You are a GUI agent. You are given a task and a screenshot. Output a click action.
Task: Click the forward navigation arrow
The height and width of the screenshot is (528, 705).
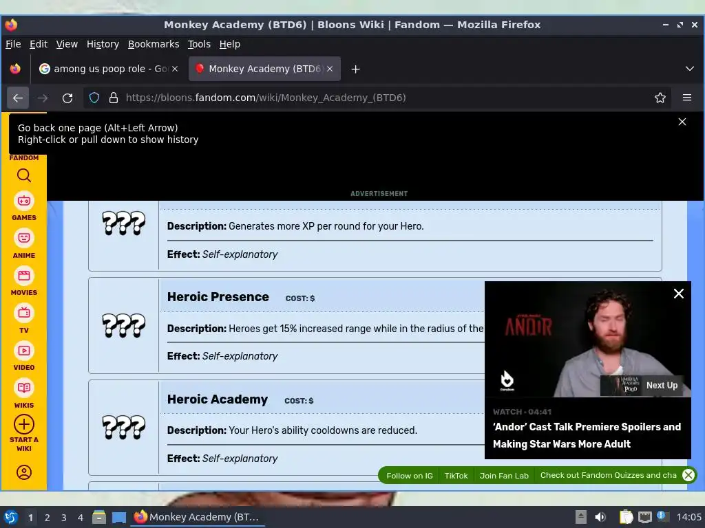[x=43, y=98]
